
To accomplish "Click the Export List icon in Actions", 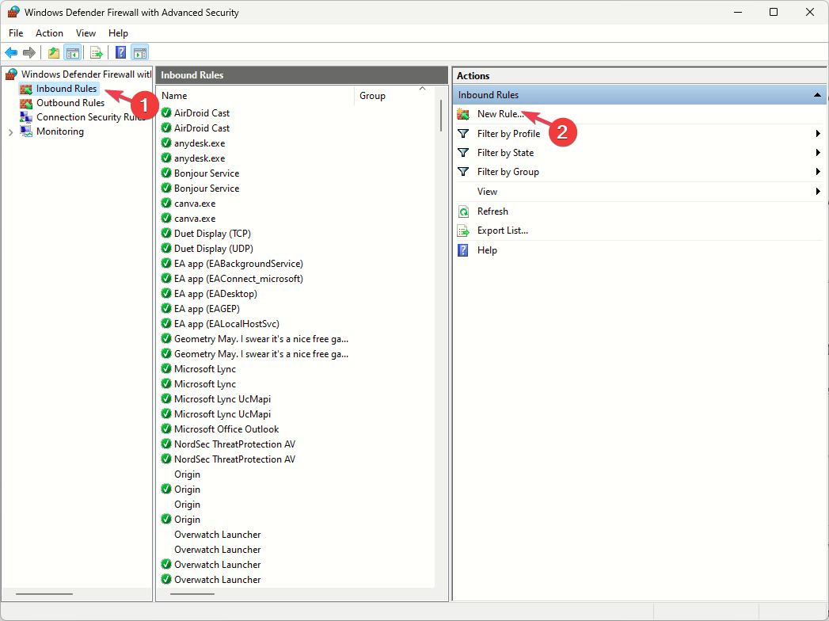I will point(463,230).
